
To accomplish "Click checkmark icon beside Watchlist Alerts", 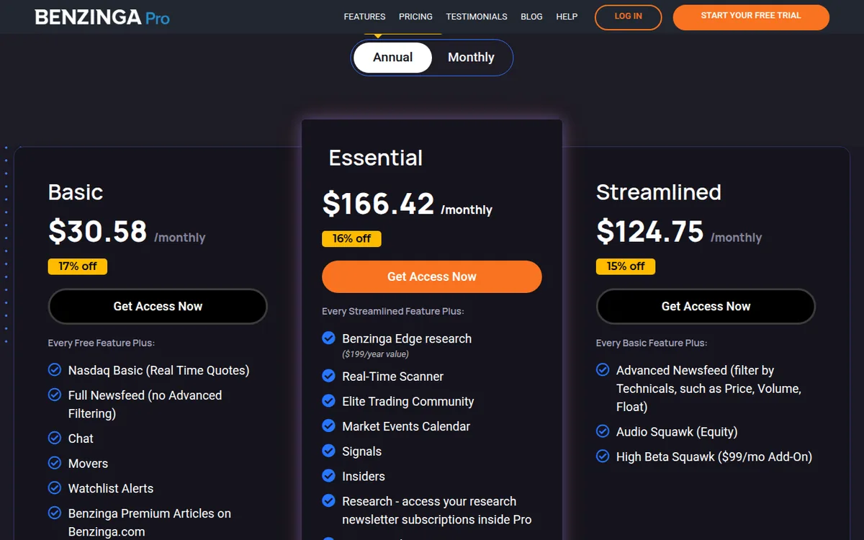I will pos(55,488).
